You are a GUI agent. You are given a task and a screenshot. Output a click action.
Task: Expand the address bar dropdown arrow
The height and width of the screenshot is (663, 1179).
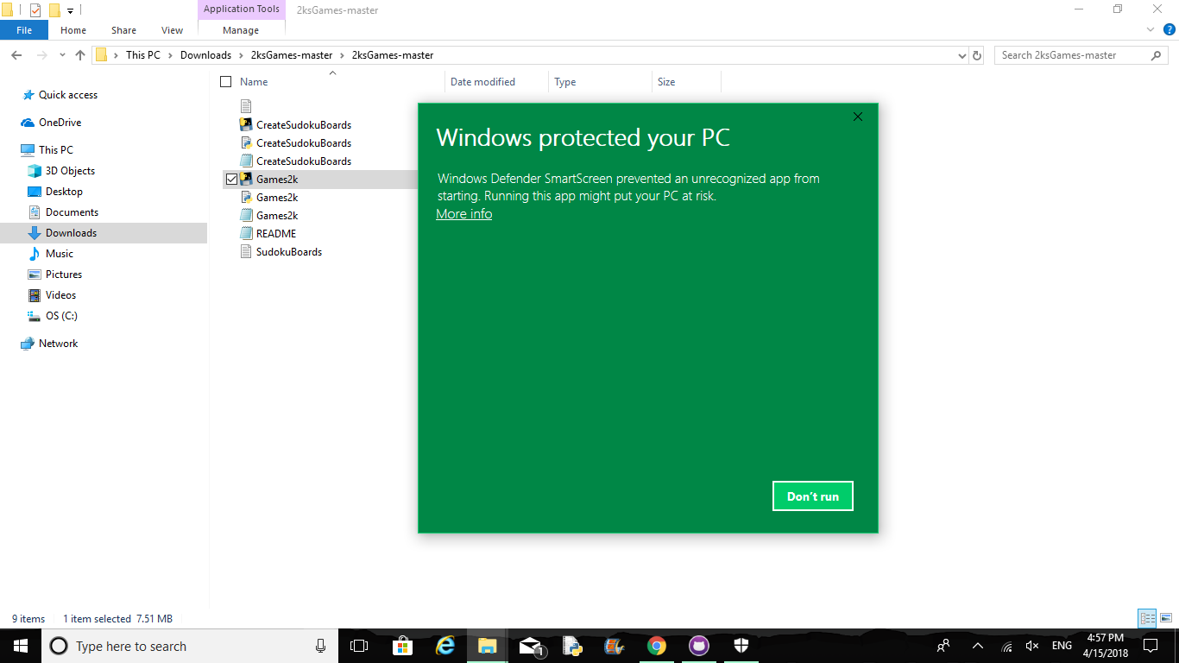click(x=961, y=54)
